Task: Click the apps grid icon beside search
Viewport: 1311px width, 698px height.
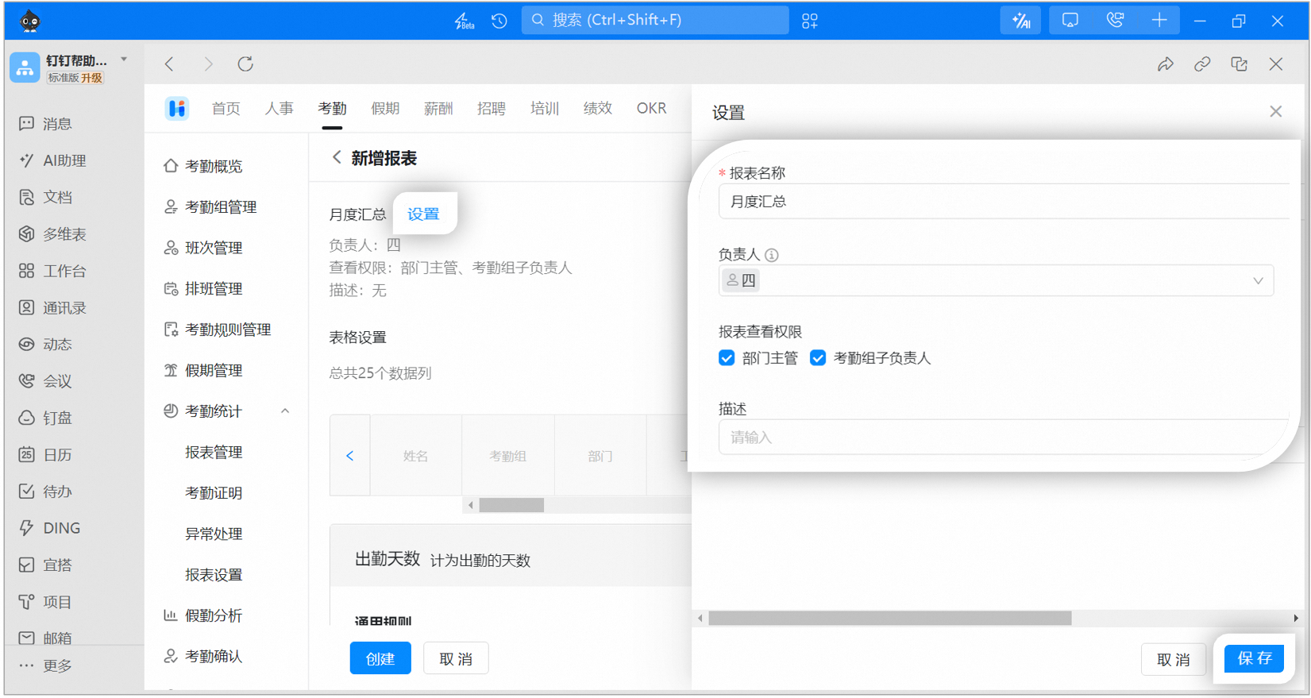Action: 810,21
